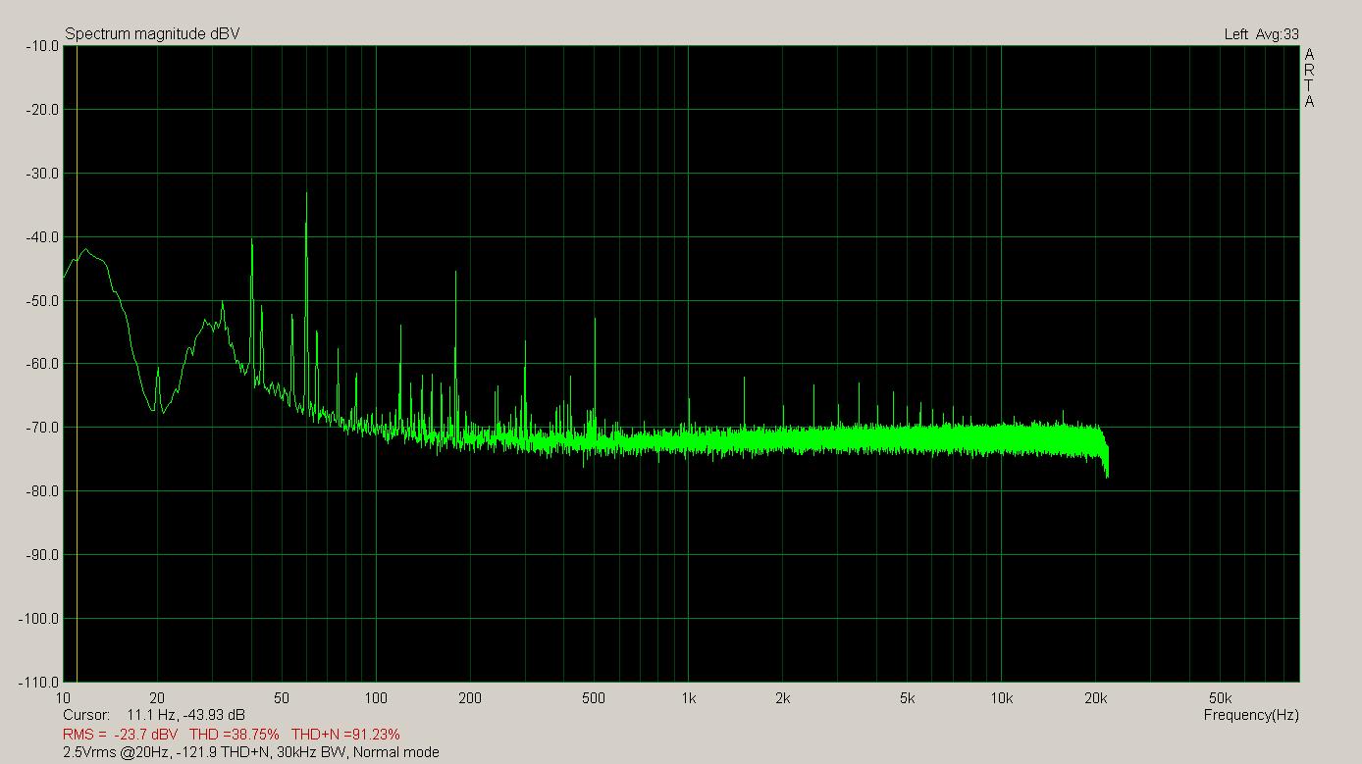
Task: Click the 'RMS = -23.7 dBV' value
Action: coord(120,734)
